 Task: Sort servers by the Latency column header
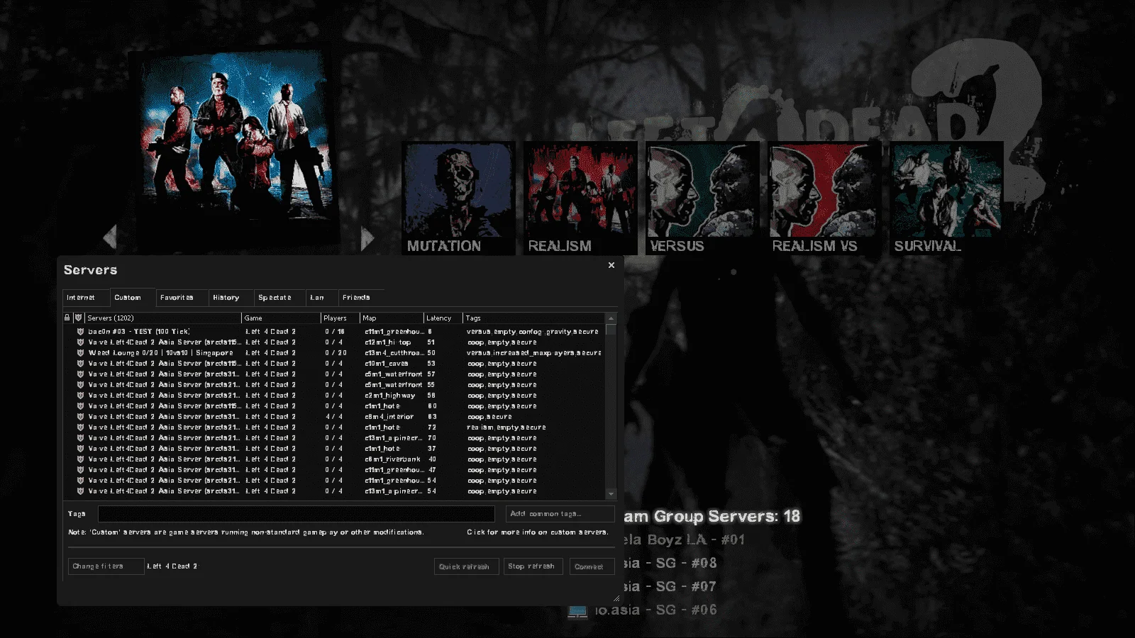click(443, 318)
